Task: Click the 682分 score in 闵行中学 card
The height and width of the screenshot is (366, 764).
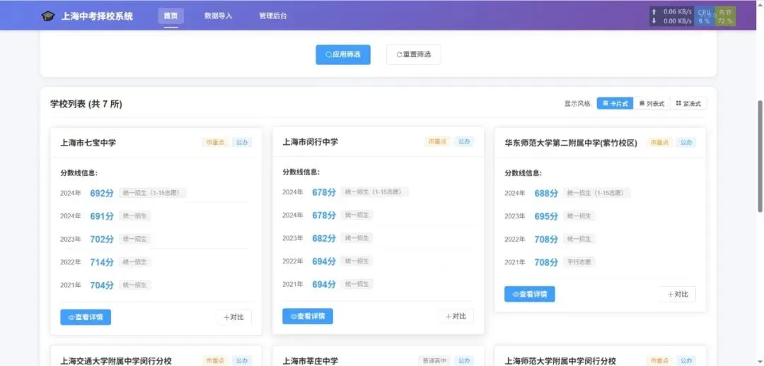Action: [x=324, y=238]
